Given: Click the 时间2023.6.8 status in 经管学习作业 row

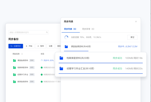Looking at the screenshot, I should pos(49,75).
